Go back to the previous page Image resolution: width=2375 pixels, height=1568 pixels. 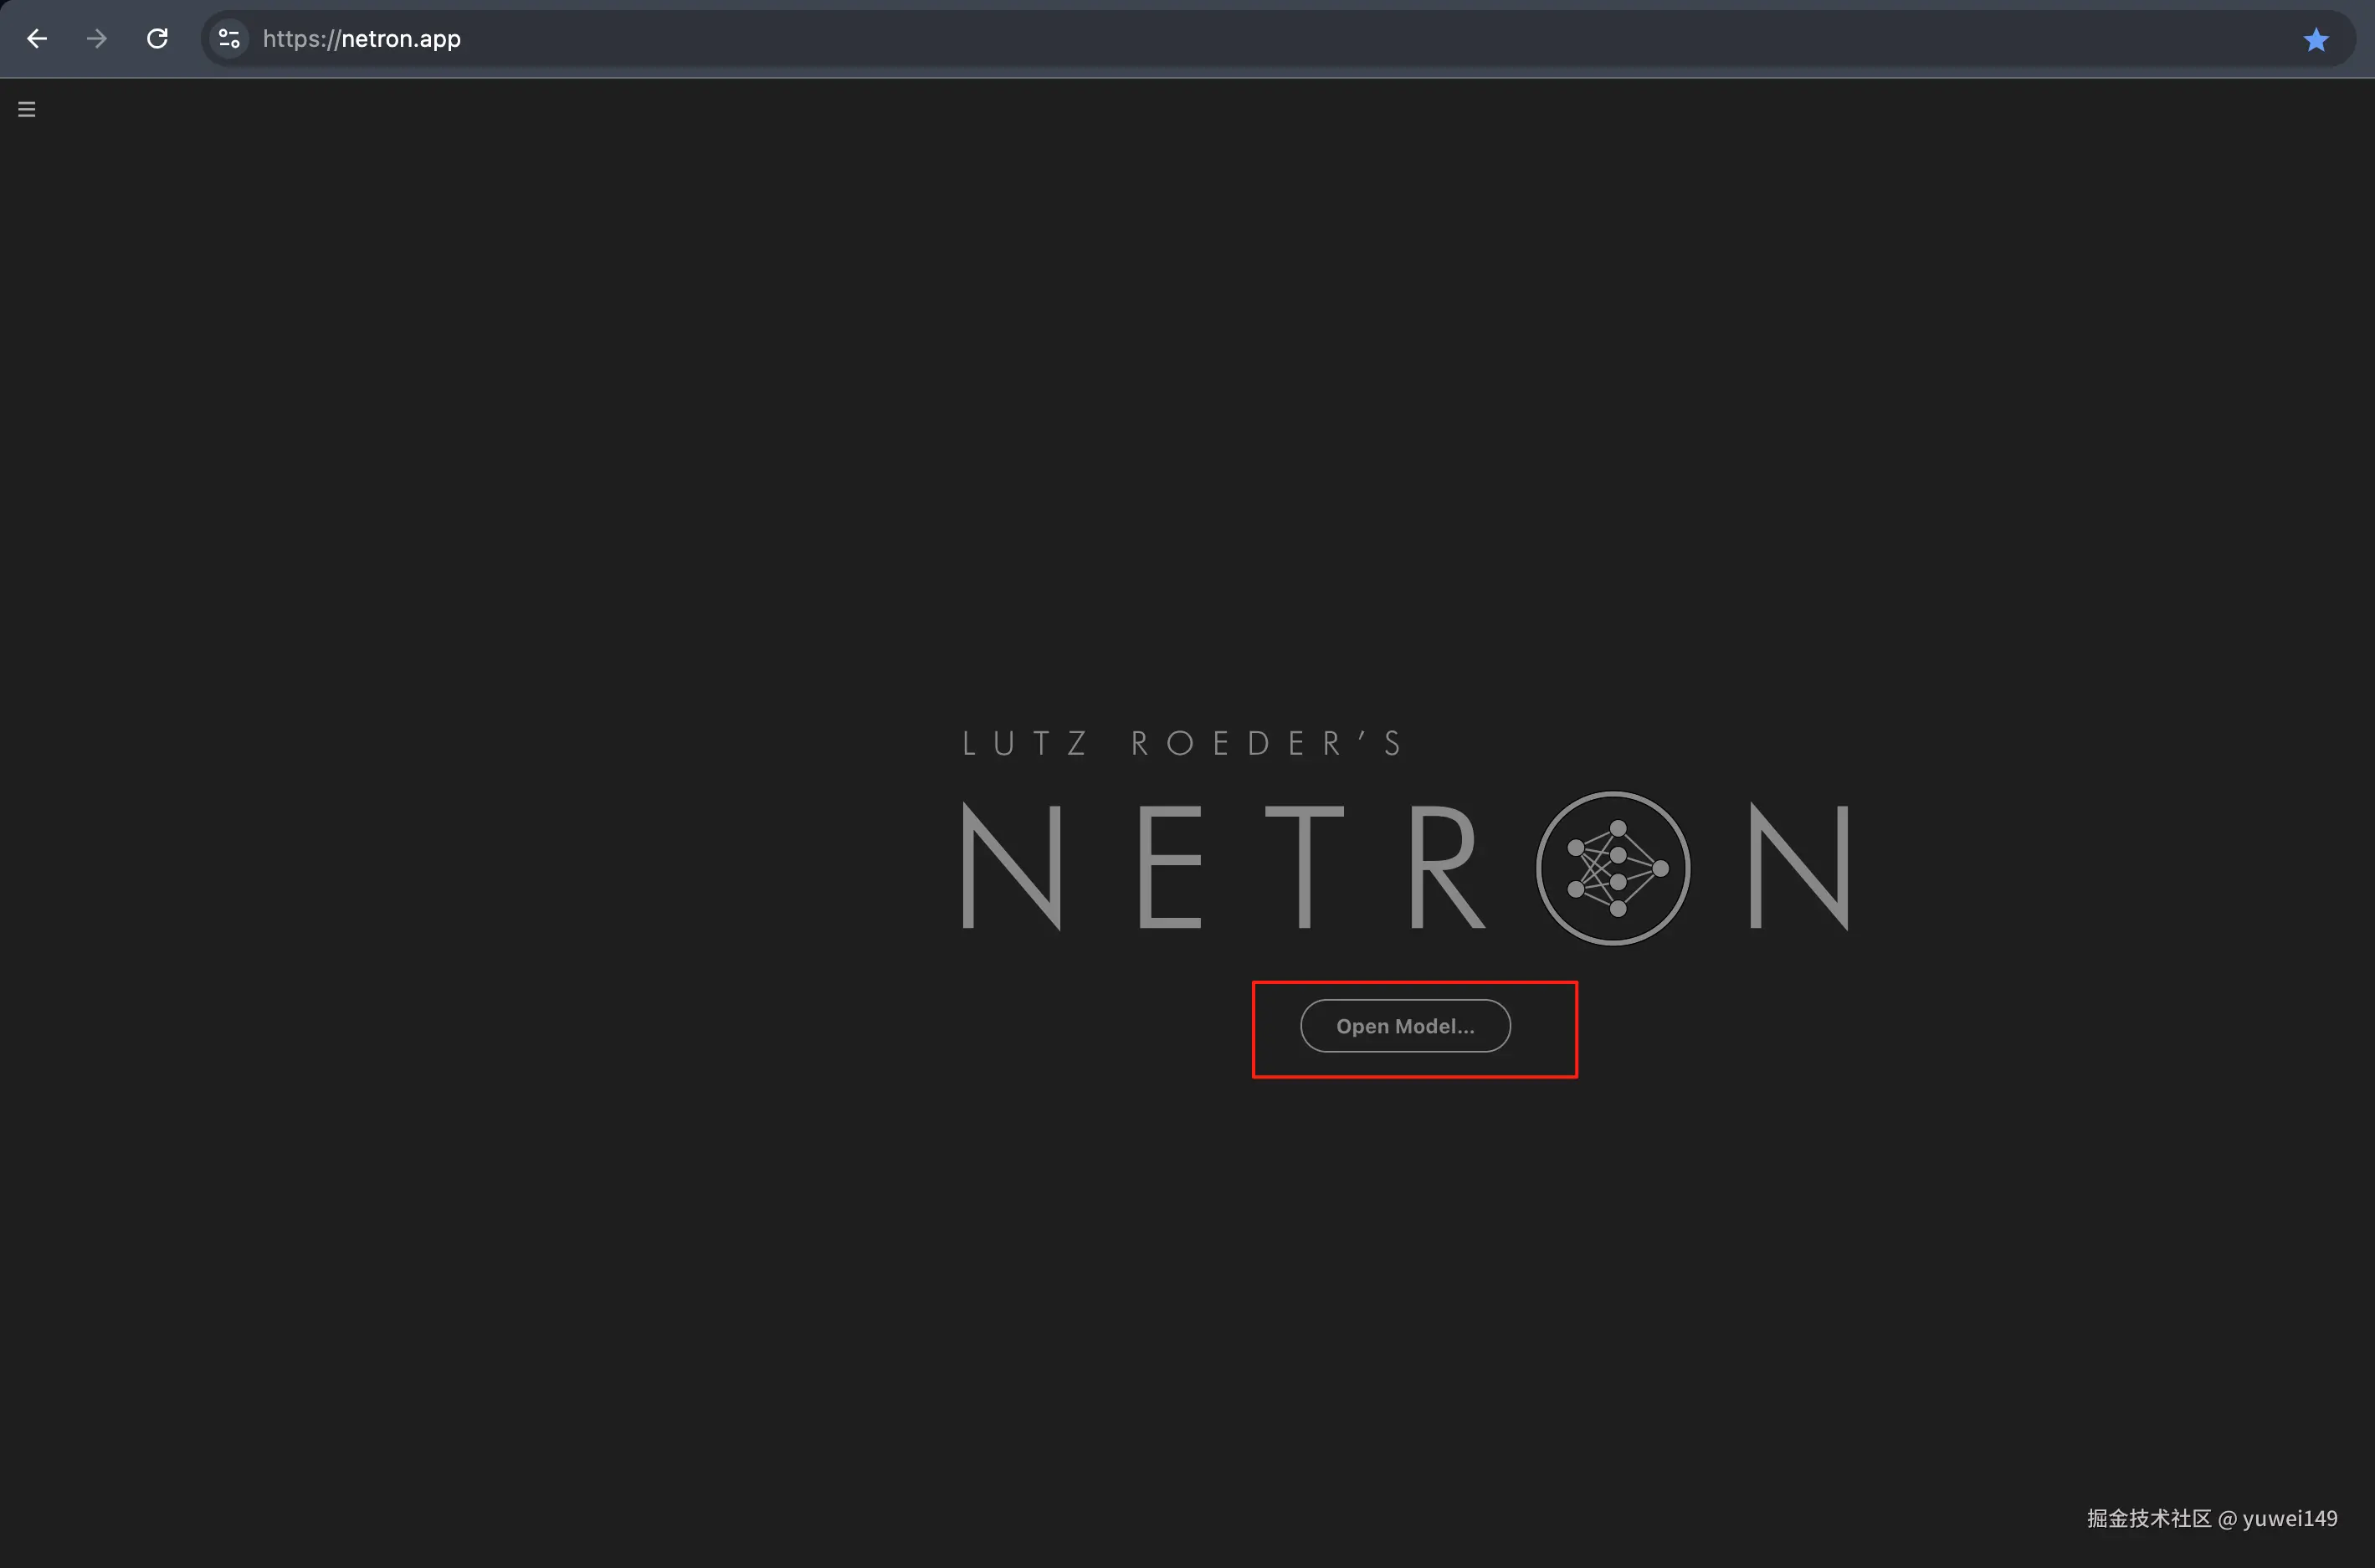[37, 39]
